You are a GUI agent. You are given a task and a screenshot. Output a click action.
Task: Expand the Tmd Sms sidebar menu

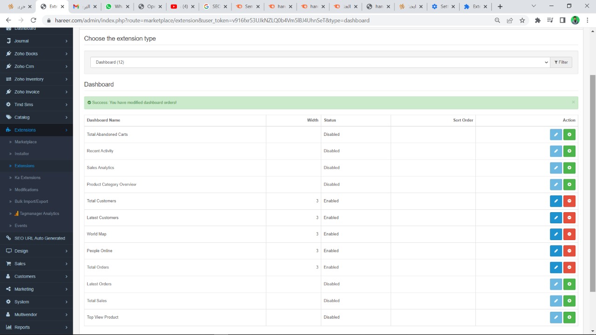click(x=36, y=105)
